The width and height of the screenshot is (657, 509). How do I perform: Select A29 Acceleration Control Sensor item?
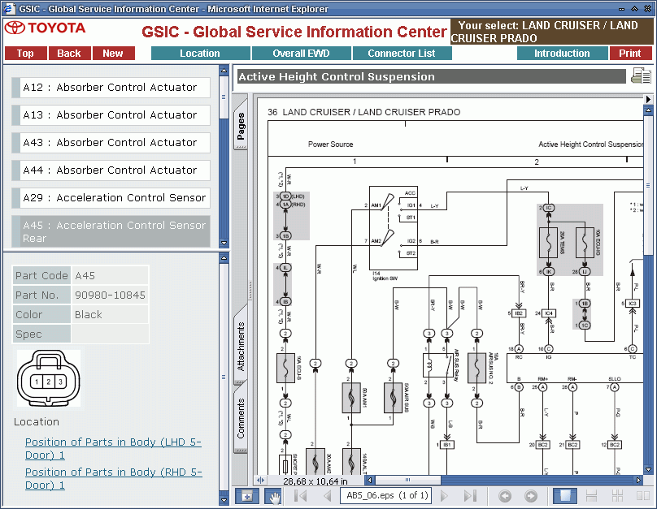point(113,198)
